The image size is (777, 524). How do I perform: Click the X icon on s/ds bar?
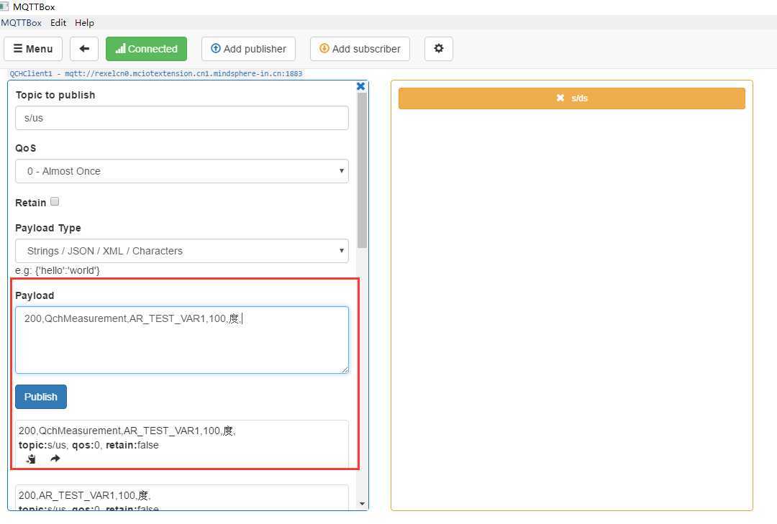tap(560, 98)
